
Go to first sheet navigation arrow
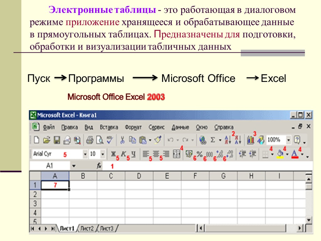point(32,228)
